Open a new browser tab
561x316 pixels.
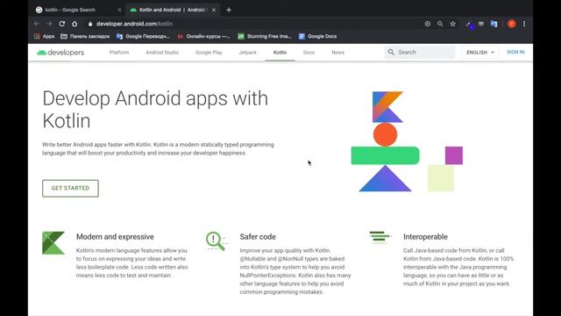[x=229, y=10]
